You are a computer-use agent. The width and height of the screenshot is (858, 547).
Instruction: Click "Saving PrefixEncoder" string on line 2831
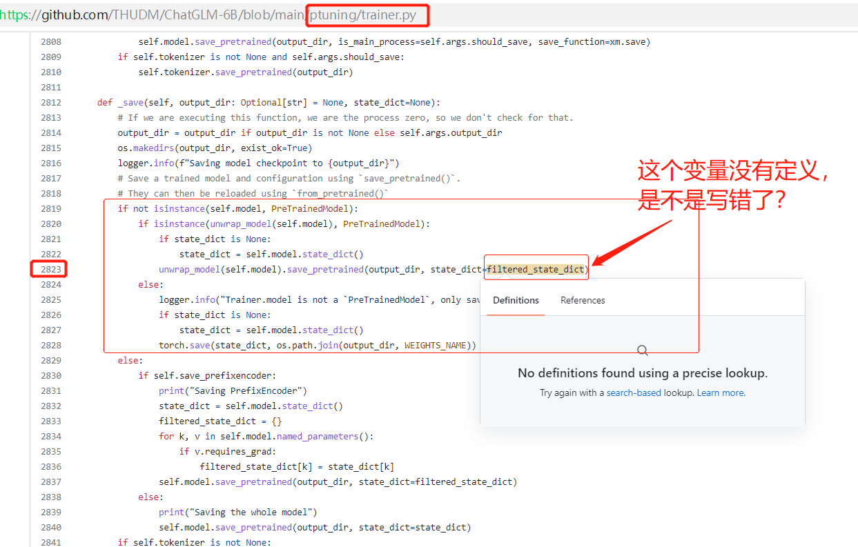(246, 390)
